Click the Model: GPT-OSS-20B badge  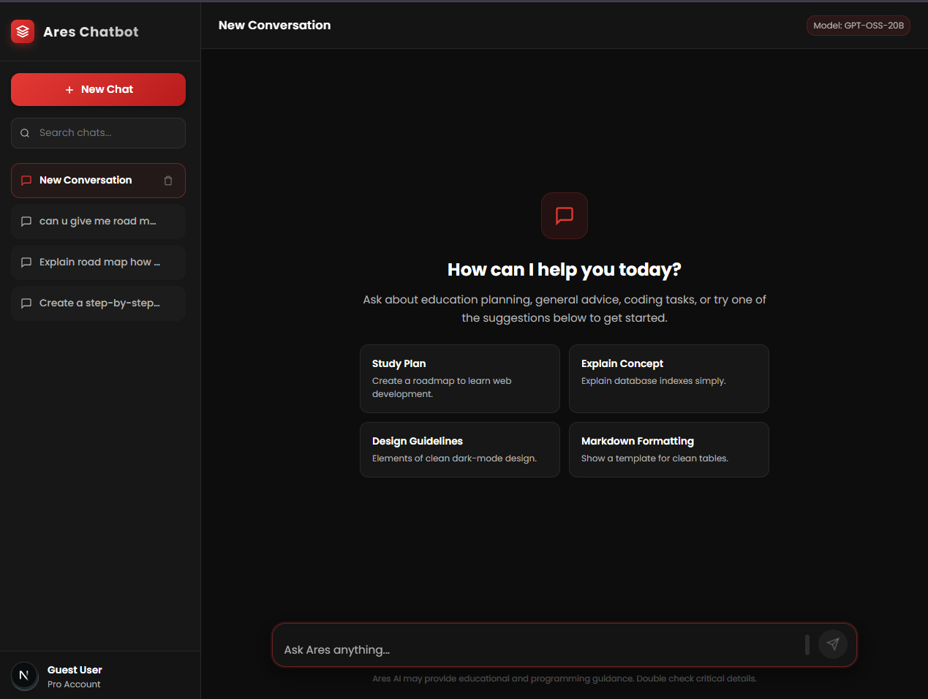[859, 26]
